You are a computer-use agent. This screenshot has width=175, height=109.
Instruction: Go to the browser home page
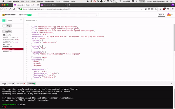pyautogui.click(x=14, y=9)
